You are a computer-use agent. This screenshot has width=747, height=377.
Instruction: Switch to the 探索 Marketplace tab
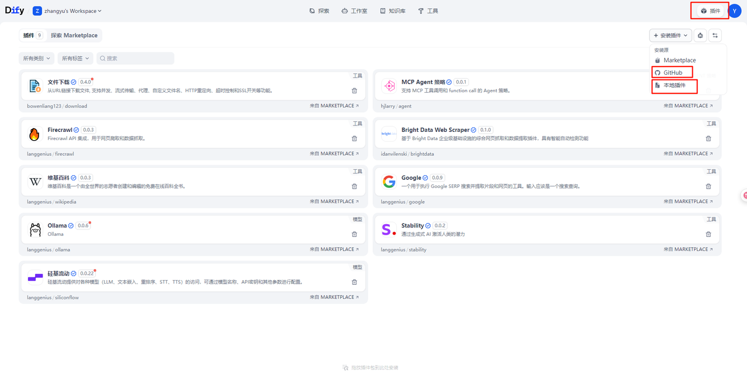tap(74, 36)
